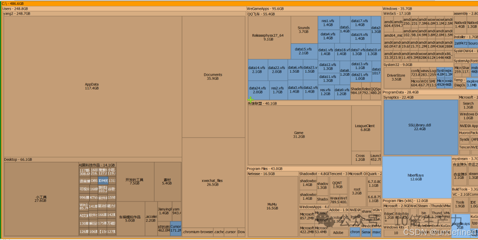Click the System32 - 9.0GB header
Image resolution: width=478 pixels, height=240 pixels.
pyautogui.click(x=418, y=65)
